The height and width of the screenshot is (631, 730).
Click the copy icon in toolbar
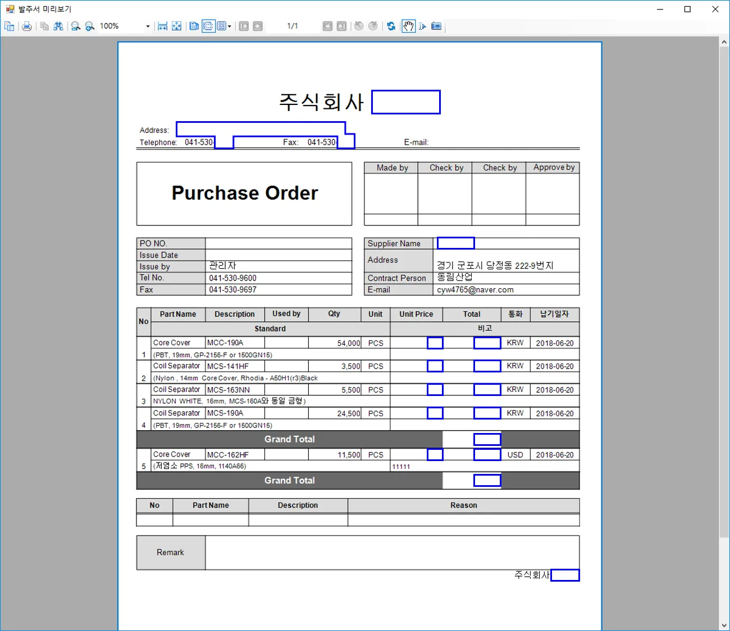pos(44,26)
